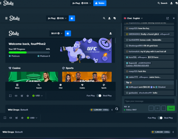178x139 pixels.
Task: Favourite the game with the star in the middle toolbar
Action: click(x=28, y=96)
